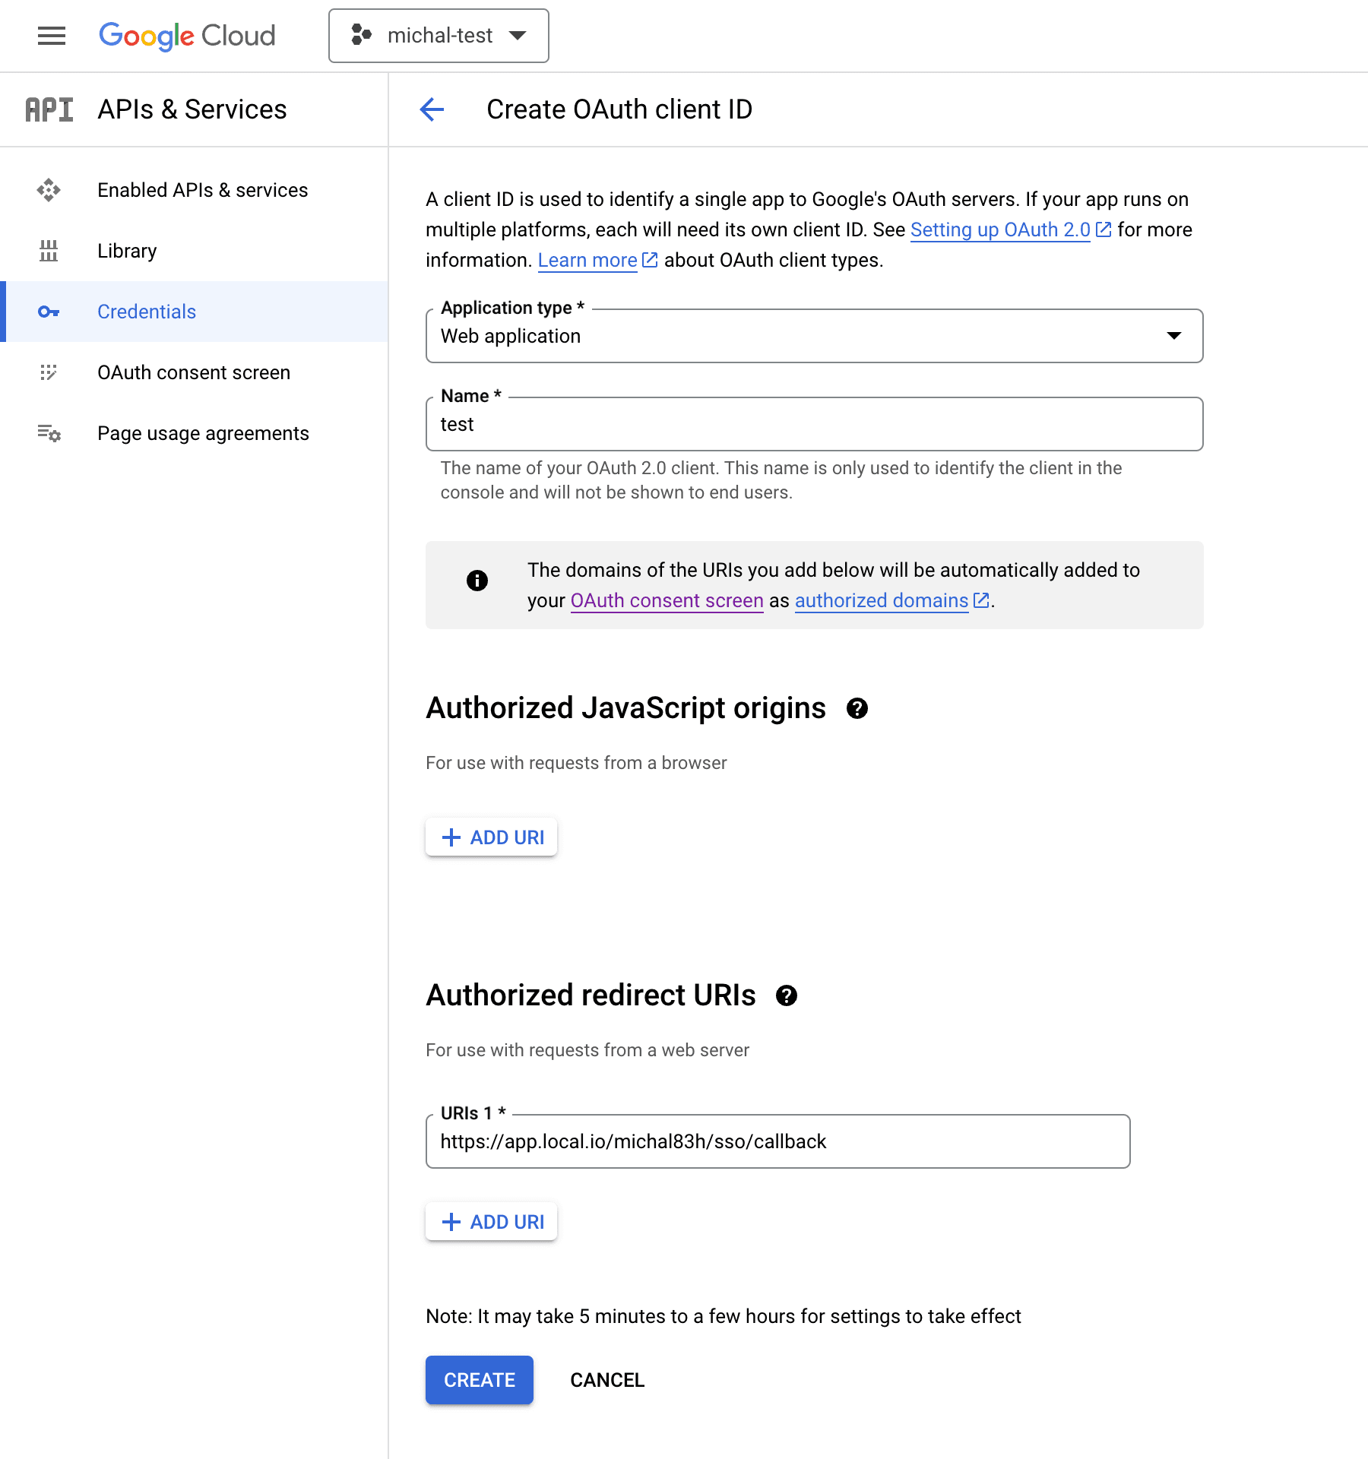The image size is (1368, 1459).
Task: Expand the Application type dropdown
Action: click(x=814, y=336)
